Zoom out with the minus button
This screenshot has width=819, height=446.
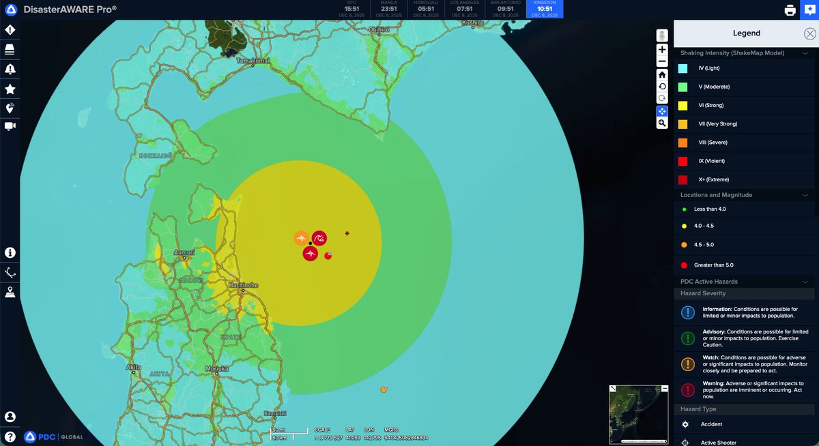tap(662, 61)
